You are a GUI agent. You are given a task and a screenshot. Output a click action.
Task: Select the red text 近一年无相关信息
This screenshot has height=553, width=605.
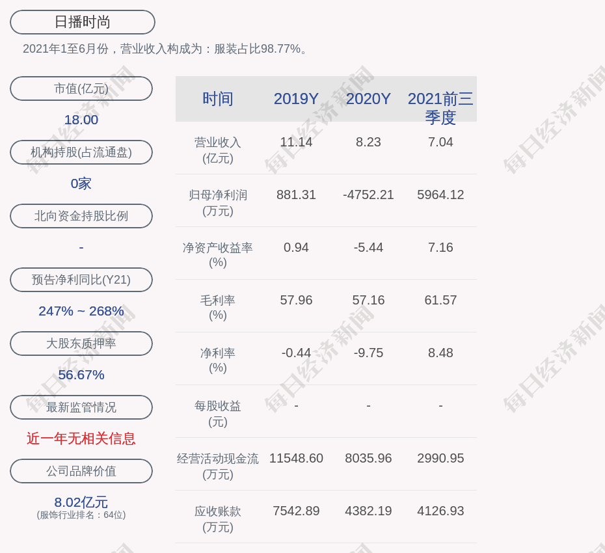[81, 438]
